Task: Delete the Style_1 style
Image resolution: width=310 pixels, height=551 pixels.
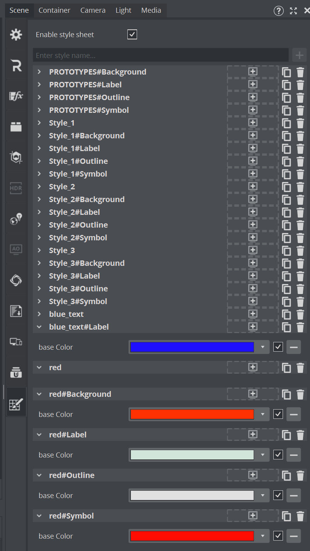Action: (x=300, y=123)
